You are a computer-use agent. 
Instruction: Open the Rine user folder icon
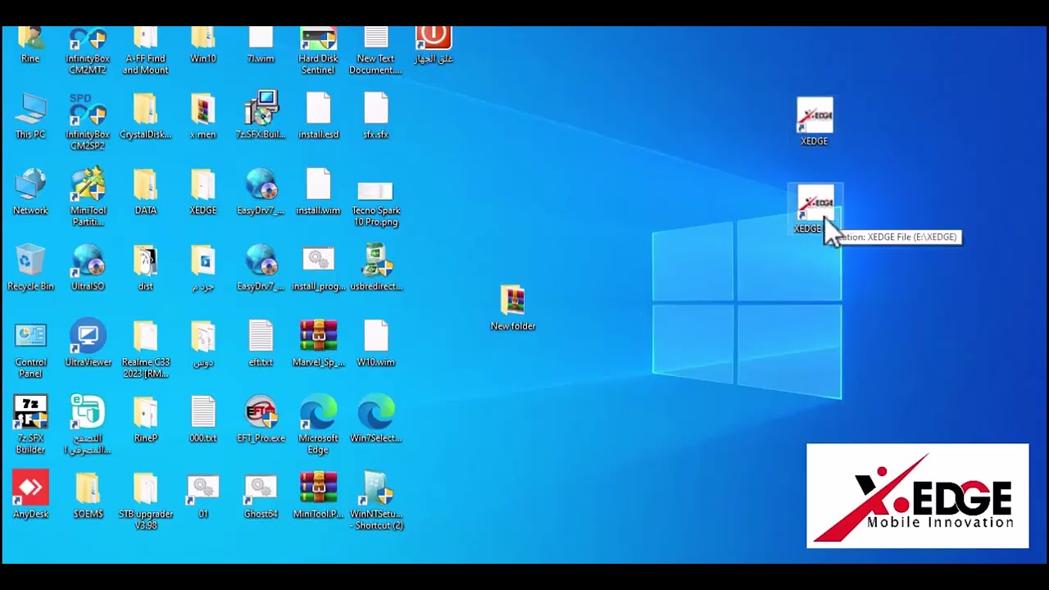coord(30,45)
